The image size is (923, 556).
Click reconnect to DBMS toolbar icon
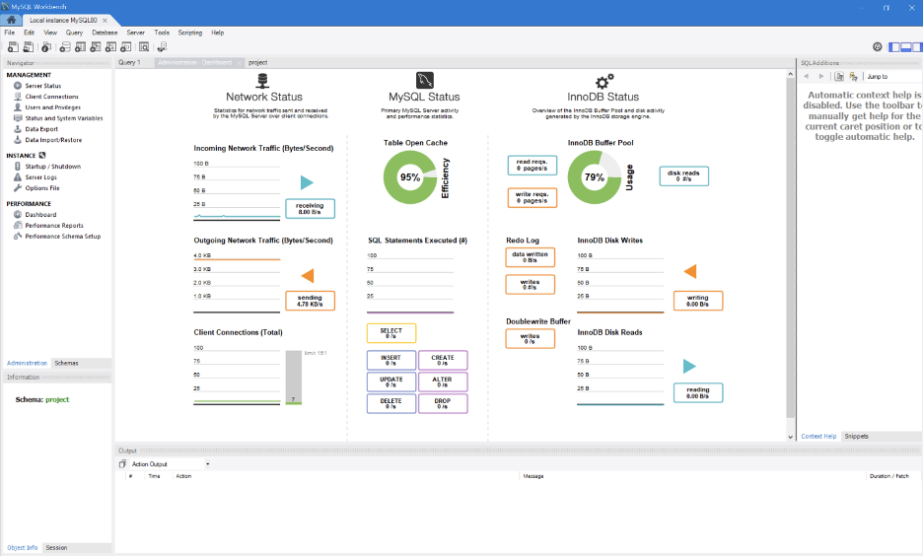[163, 47]
